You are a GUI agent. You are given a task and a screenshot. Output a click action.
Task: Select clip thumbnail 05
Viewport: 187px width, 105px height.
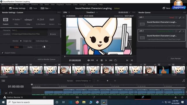(x=64, y=70)
